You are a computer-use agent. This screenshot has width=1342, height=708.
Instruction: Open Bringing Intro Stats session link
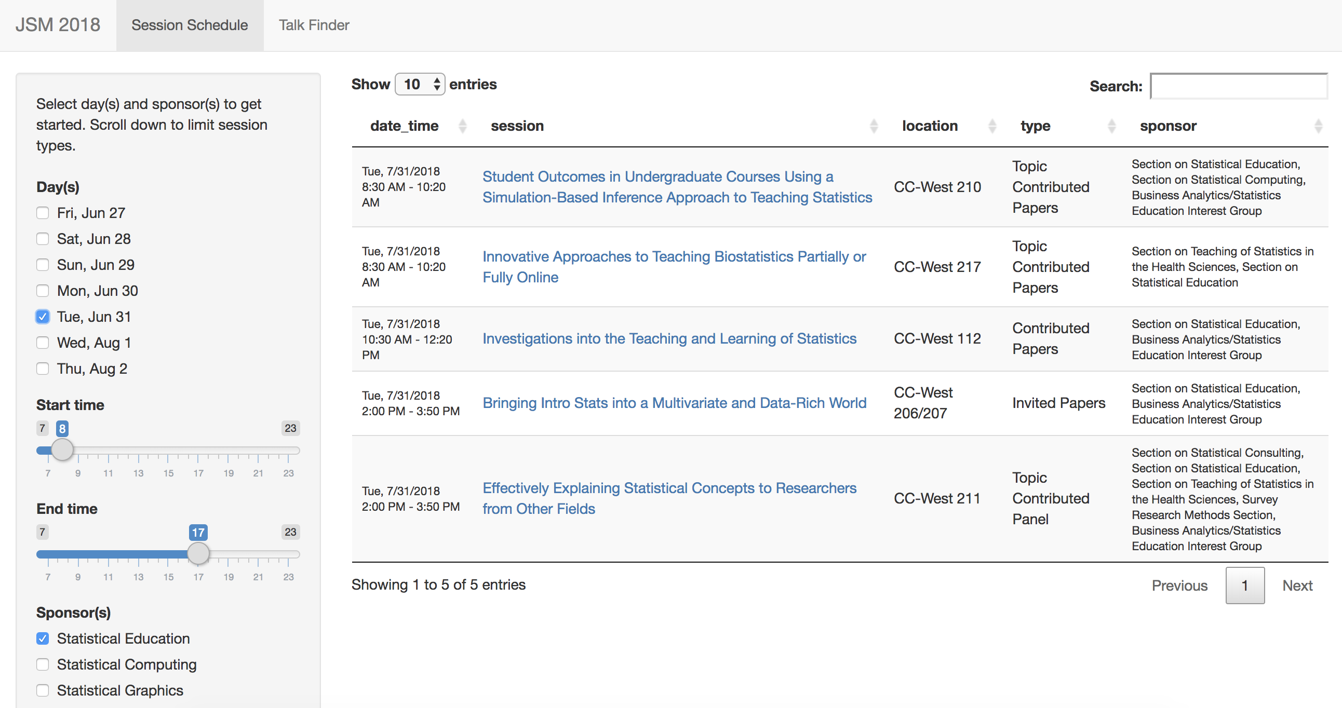click(x=674, y=403)
